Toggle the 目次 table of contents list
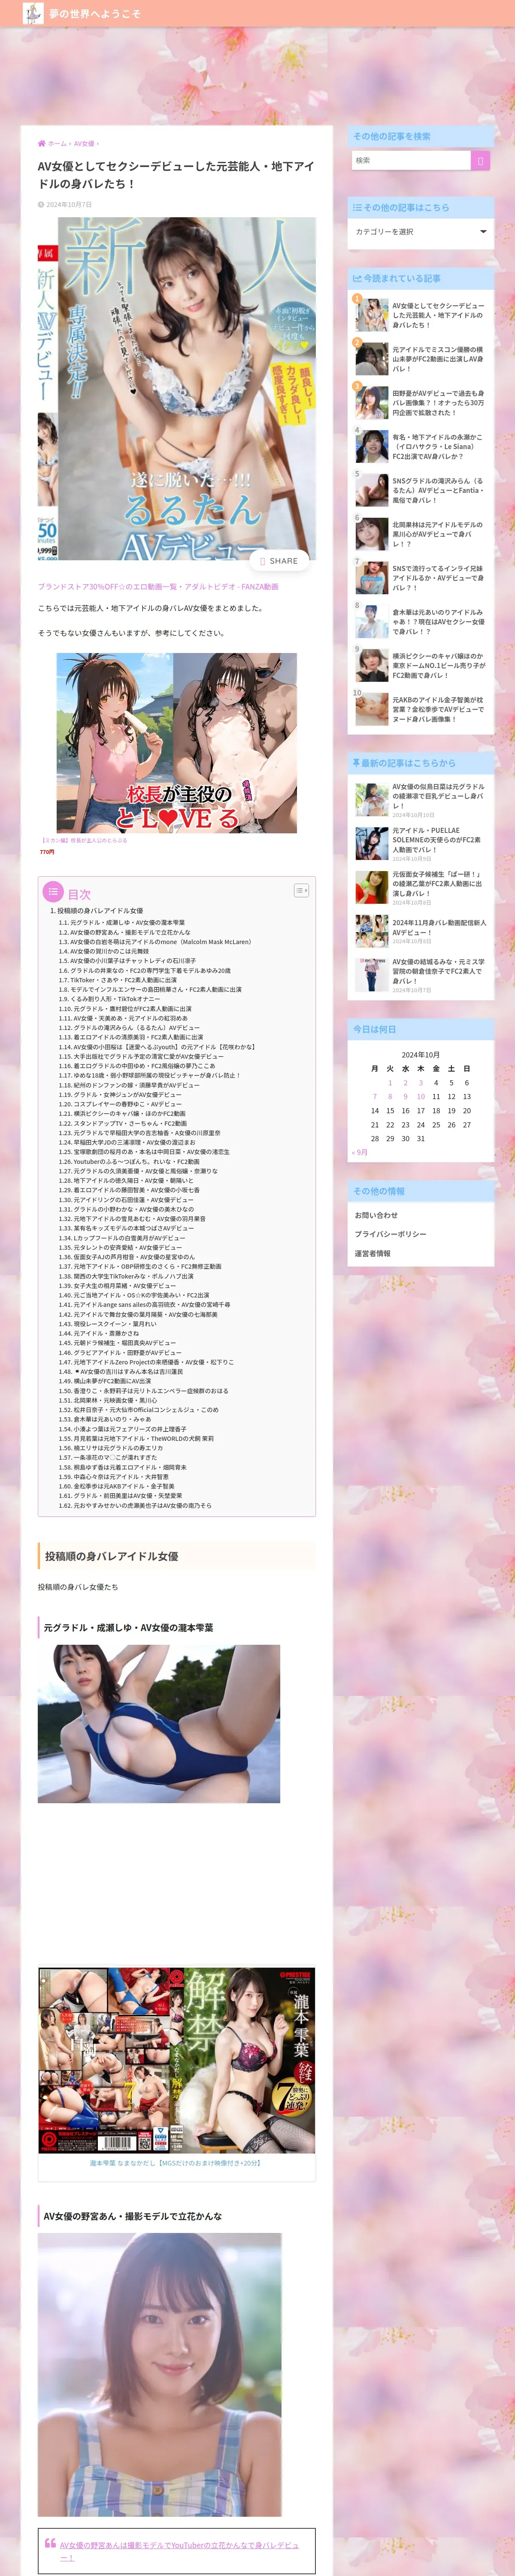The height and width of the screenshot is (2576, 515). (x=301, y=890)
